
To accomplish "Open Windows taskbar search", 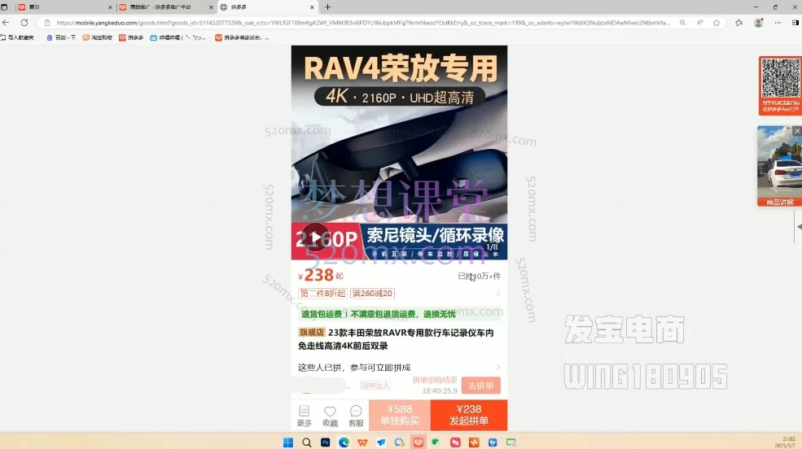I will pyautogui.click(x=306, y=442).
